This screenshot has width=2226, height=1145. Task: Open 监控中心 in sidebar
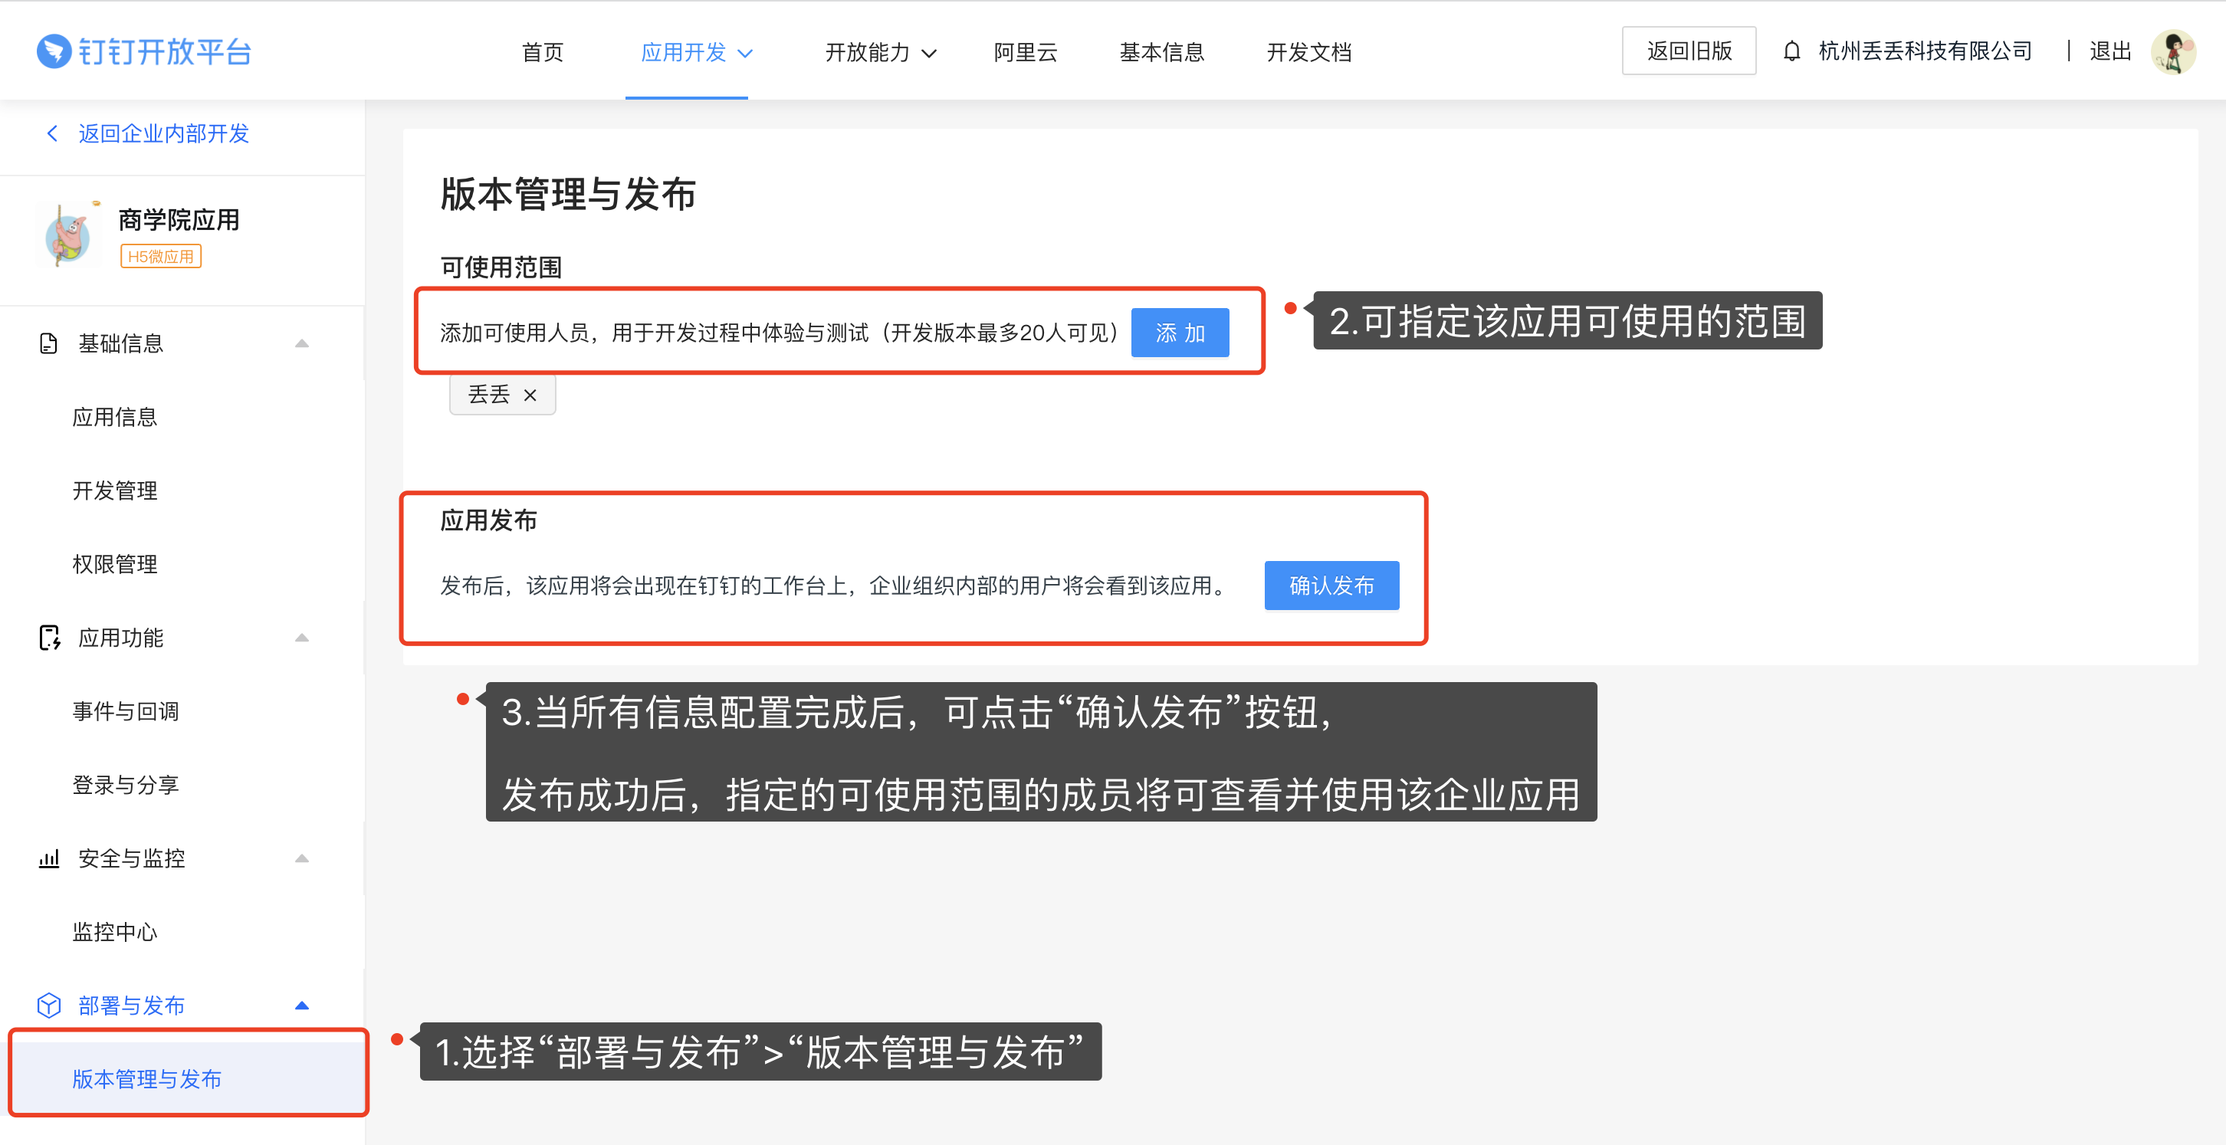click(115, 931)
